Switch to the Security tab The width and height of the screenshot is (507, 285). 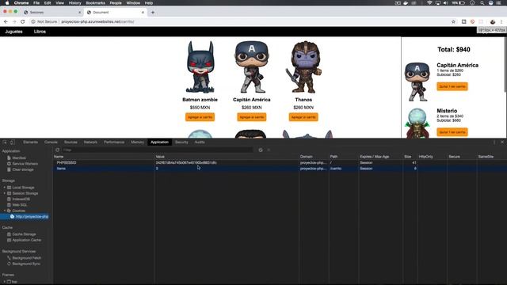click(x=181, y=142)
